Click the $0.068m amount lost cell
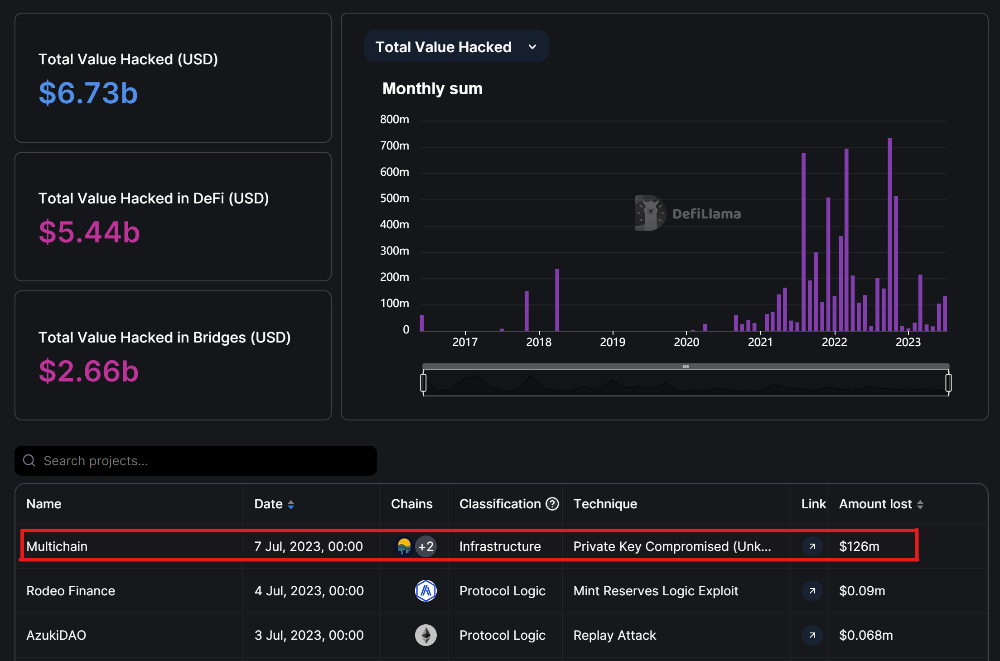The image size is (1000, 661). [x=866, y=635]
